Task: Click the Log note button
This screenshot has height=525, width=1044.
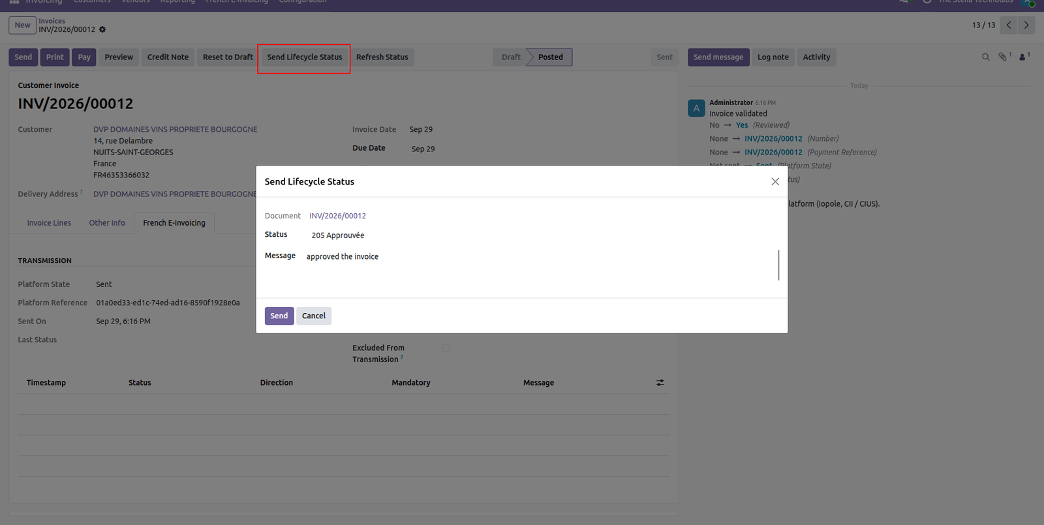Action: point(773,57)
